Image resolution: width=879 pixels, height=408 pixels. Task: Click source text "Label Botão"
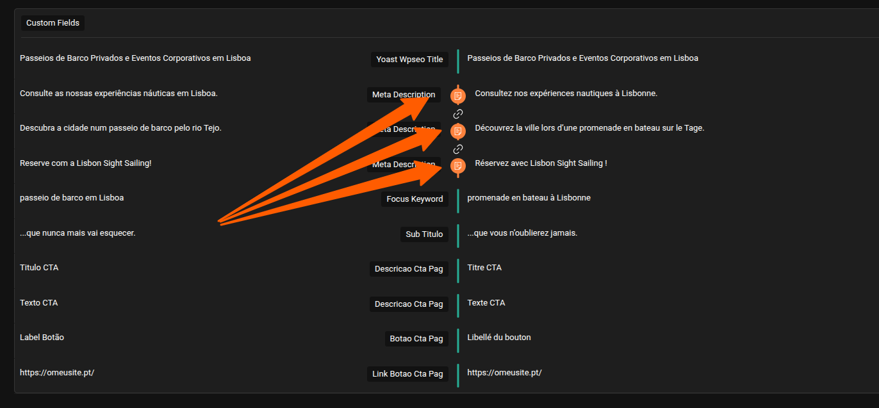coord(42,338)
